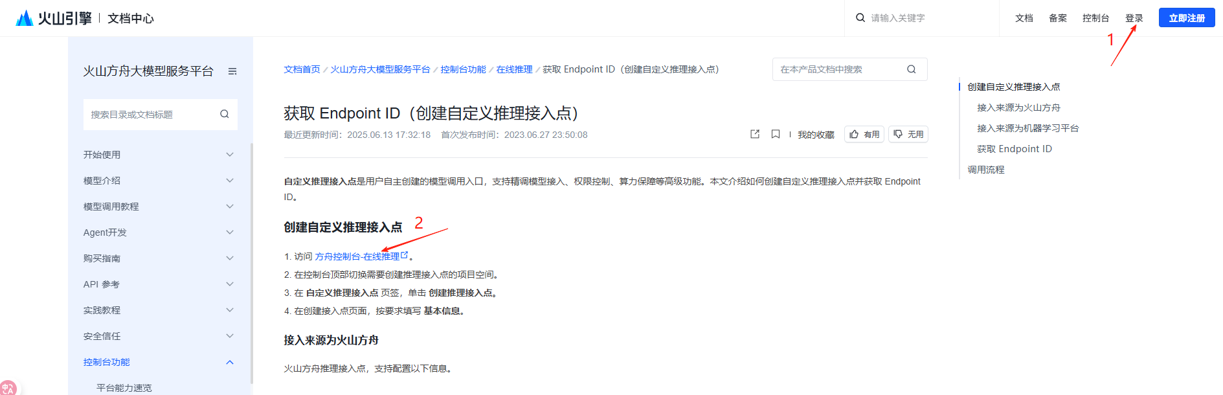
Task: Expand the 开始使用 section
Action: [x=230, y=155]
